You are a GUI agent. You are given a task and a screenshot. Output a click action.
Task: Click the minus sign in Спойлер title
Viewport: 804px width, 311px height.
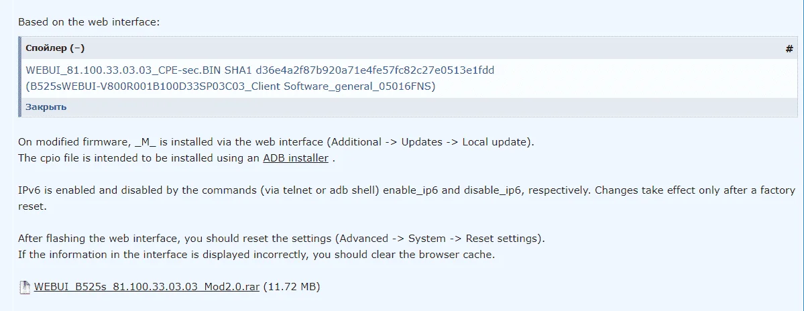click(77, 49)
